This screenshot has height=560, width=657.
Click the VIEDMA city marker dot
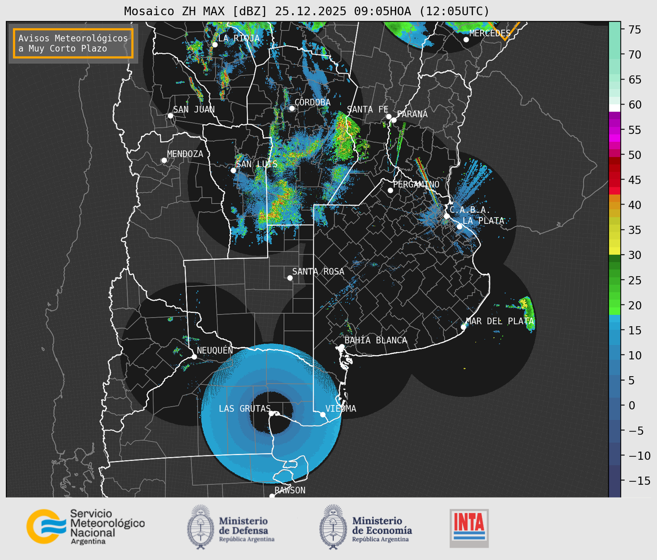323,414
